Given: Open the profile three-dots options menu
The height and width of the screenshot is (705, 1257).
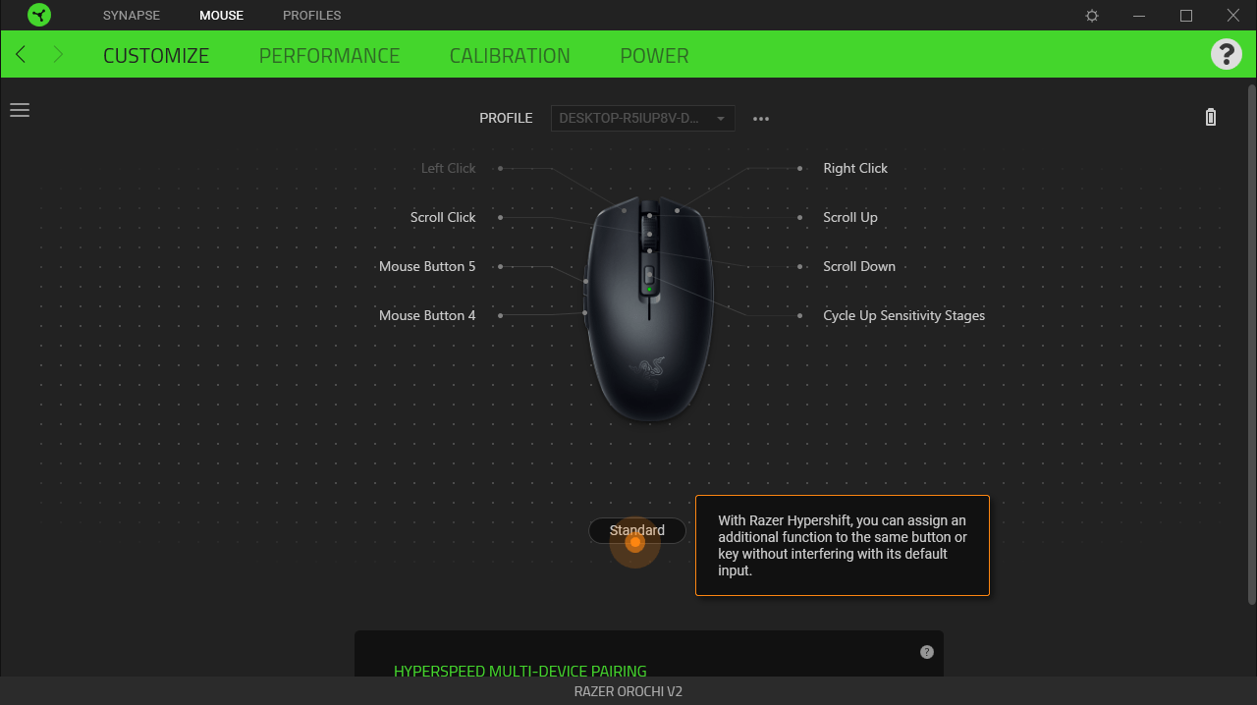Looking at the screenshot, I should [761, 119].
